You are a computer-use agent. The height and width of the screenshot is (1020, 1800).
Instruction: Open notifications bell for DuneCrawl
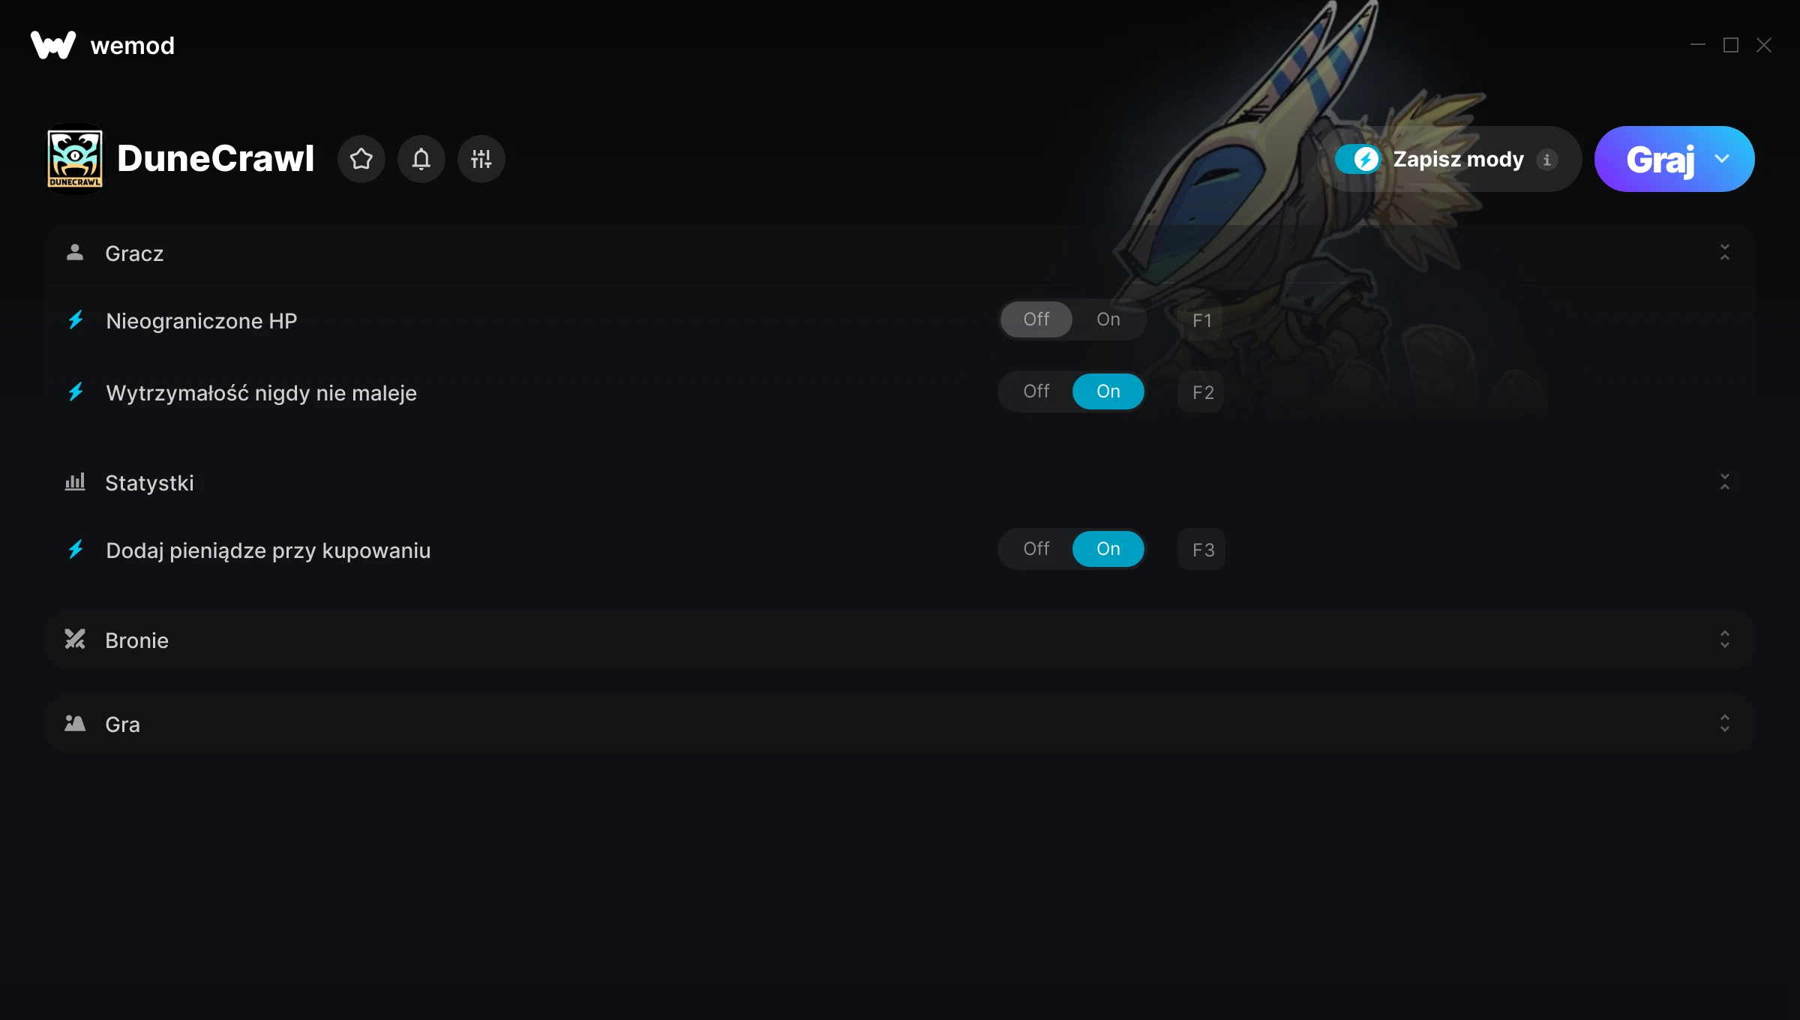(421, 159)
